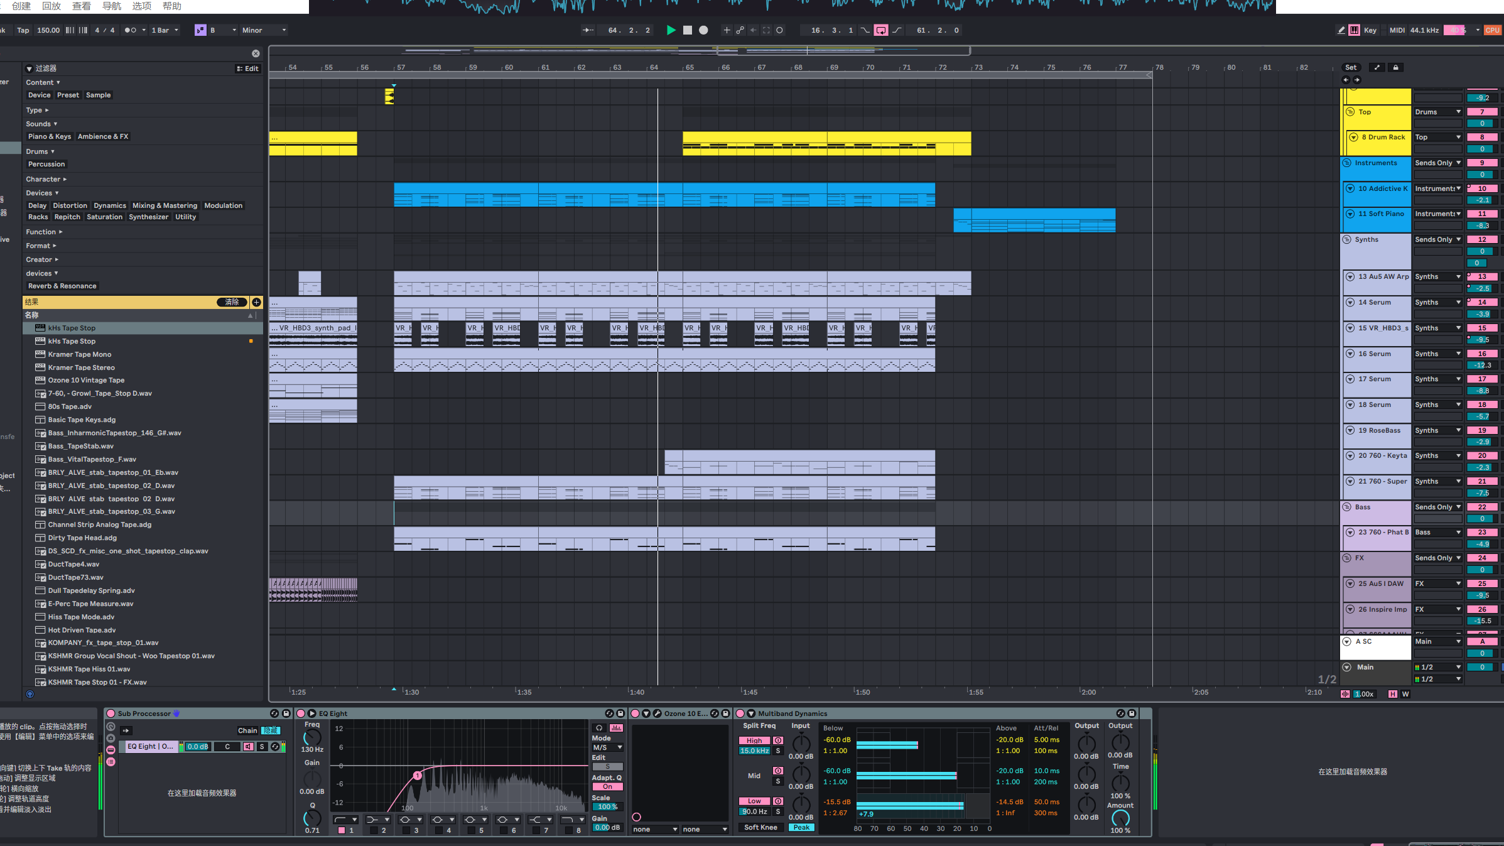
Task: Toggle Adapt. Q On button
Action: coord(607,787)
